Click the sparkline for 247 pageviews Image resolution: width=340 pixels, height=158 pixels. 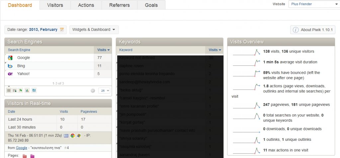(246, 105)
